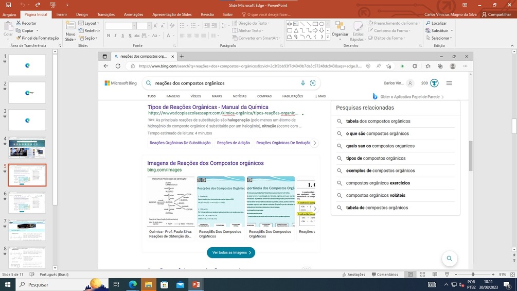
Task: Start slideshow from status bar icon
Action: tap(447, 275)
